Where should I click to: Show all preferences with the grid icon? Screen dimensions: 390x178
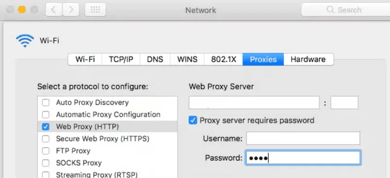pos(95,10)
